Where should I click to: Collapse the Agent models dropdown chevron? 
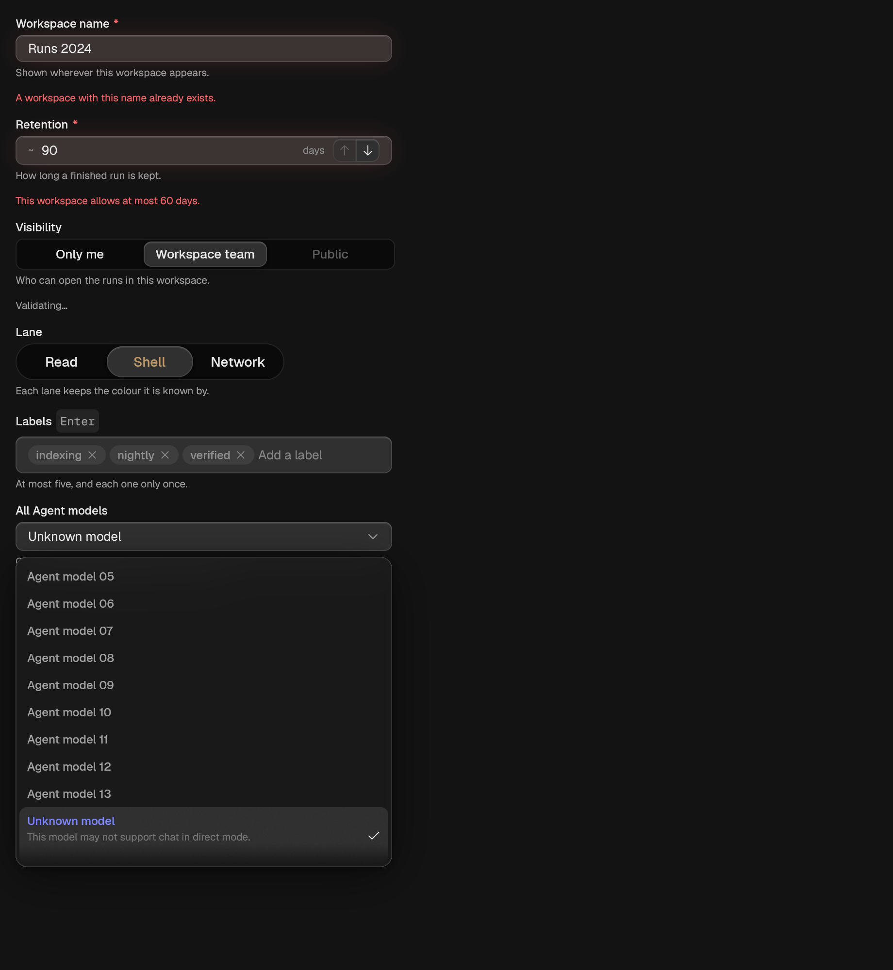pos(373,536)
